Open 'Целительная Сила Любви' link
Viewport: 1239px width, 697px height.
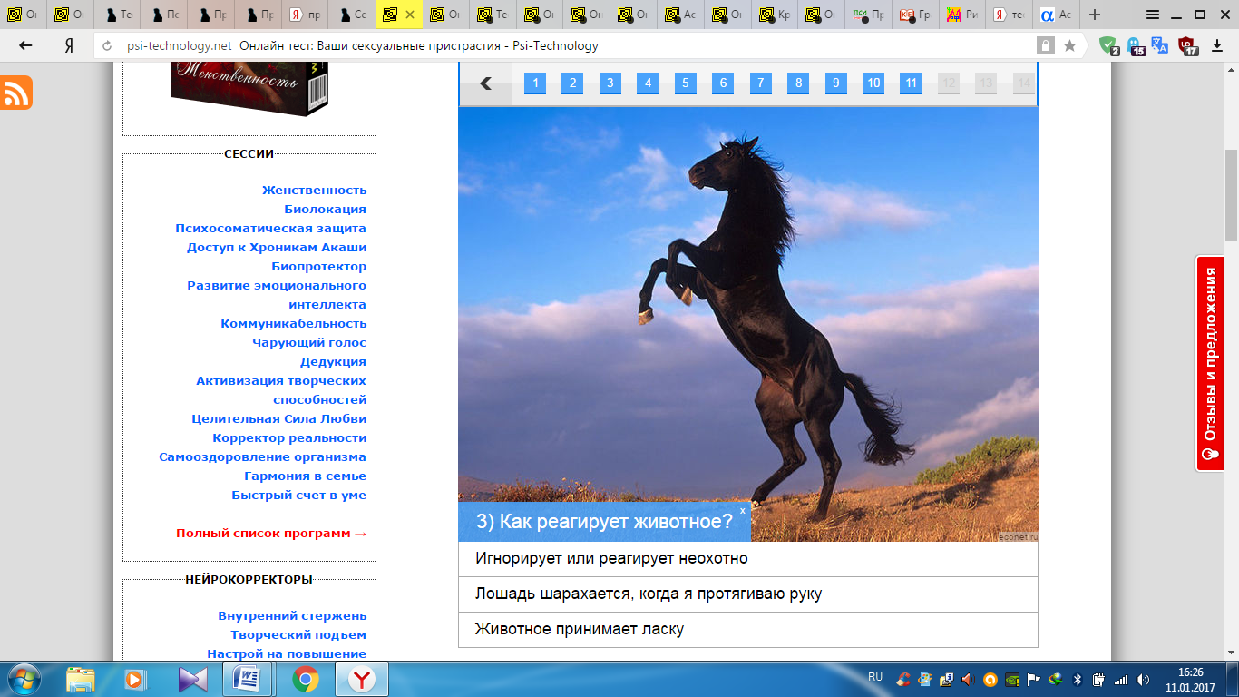point(278,418)
